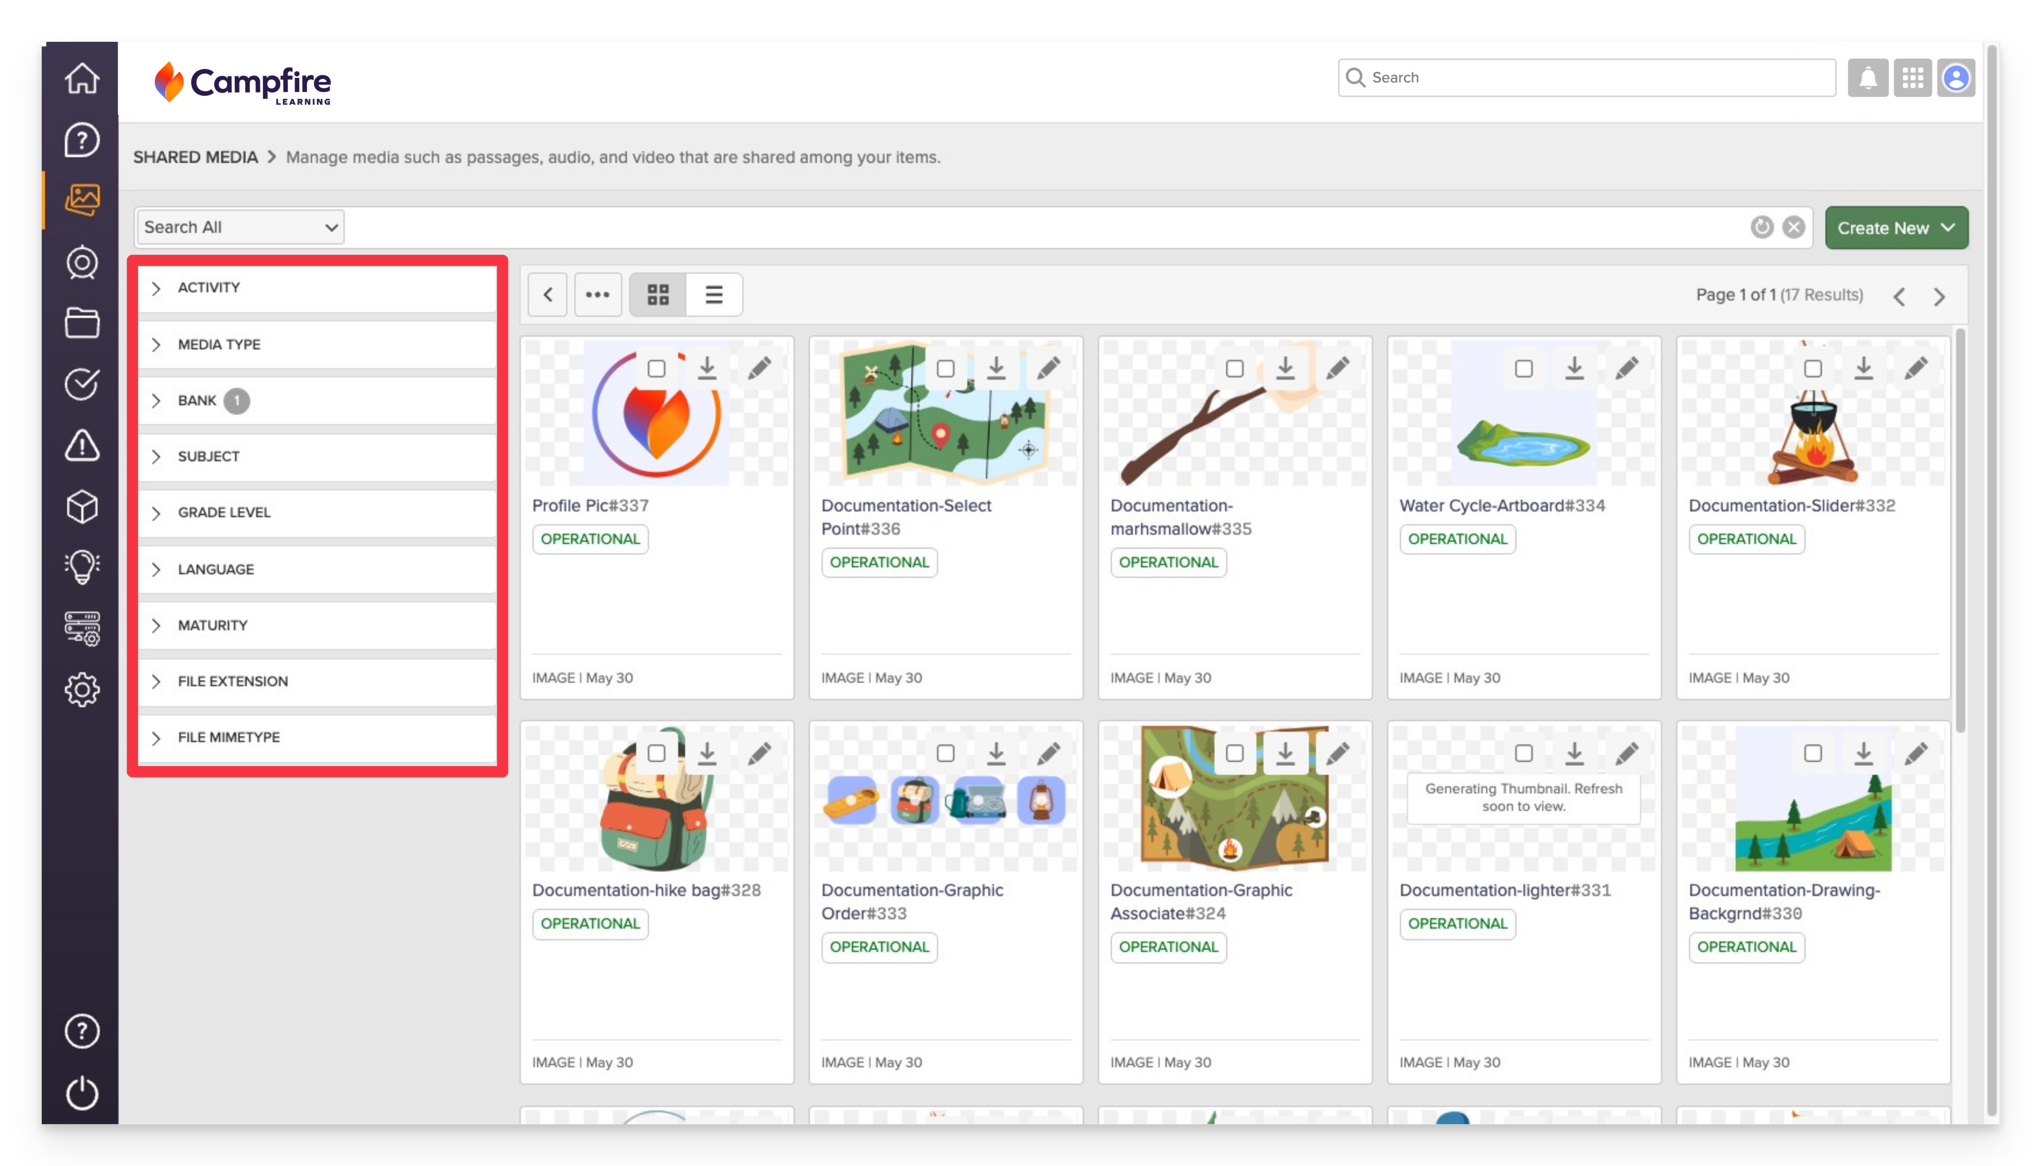This screenshot has width=2042, height=1166.
Task: Open the checkmark circle icon in sidebar
Action: pyautogui.click(x=82, y=384)
